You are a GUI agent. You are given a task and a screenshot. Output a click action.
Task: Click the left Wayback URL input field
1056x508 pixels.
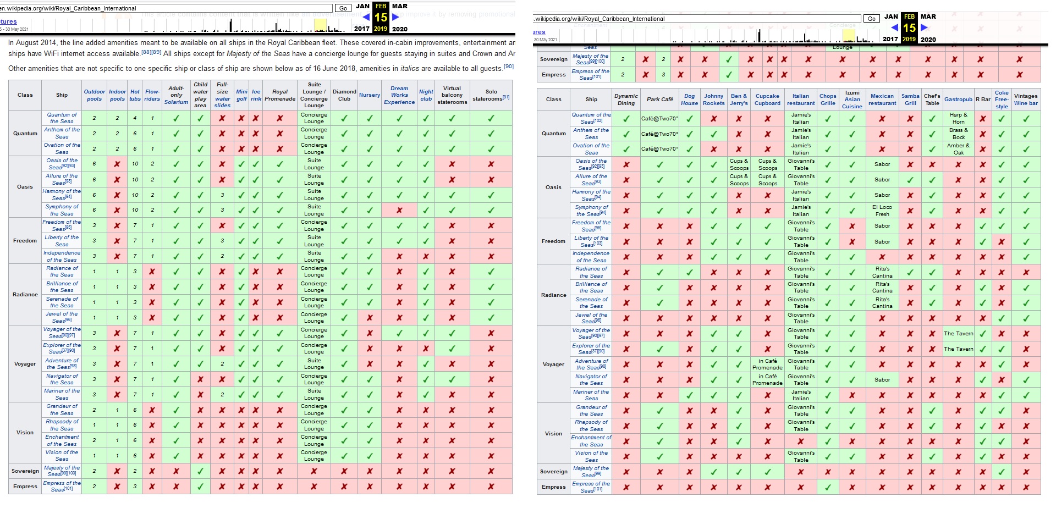[166, 8]
